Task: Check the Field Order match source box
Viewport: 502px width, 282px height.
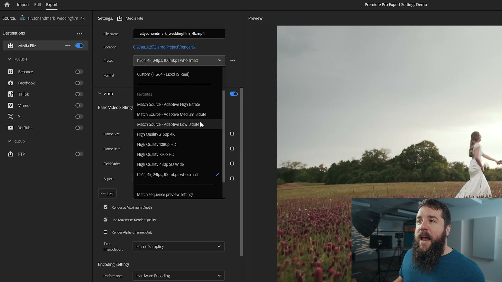Action: 232,163
